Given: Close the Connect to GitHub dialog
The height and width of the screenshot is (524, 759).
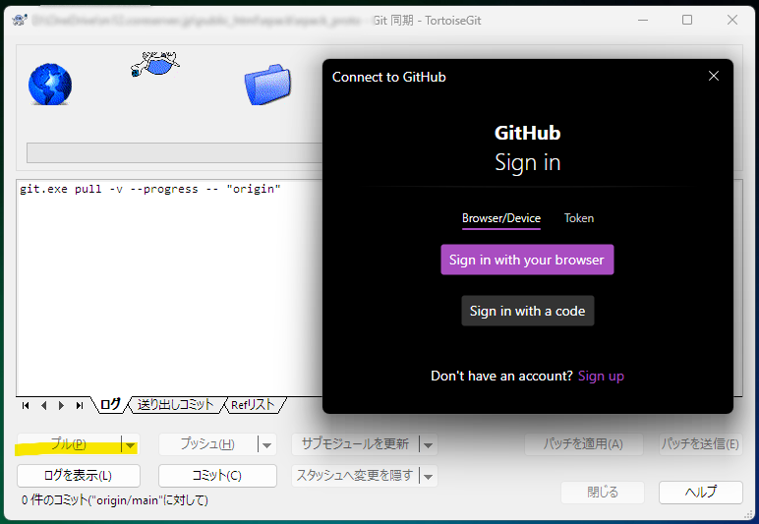Looking at the screenshot, I should coord(714,77).
